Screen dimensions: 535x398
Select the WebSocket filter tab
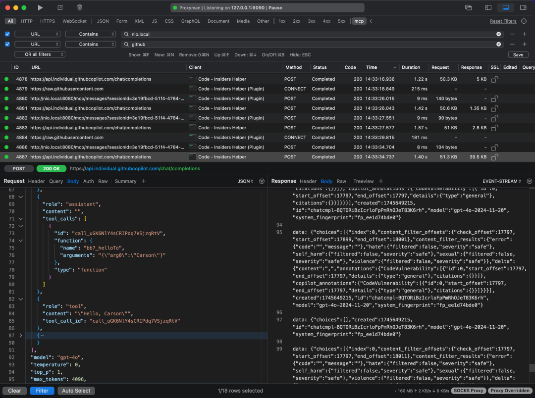point(74,21)
